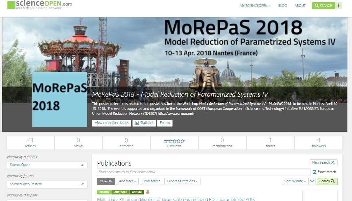352x201 pixels.
Task: Open the My ScienceOpen dropdown menu
Action: 255,6
